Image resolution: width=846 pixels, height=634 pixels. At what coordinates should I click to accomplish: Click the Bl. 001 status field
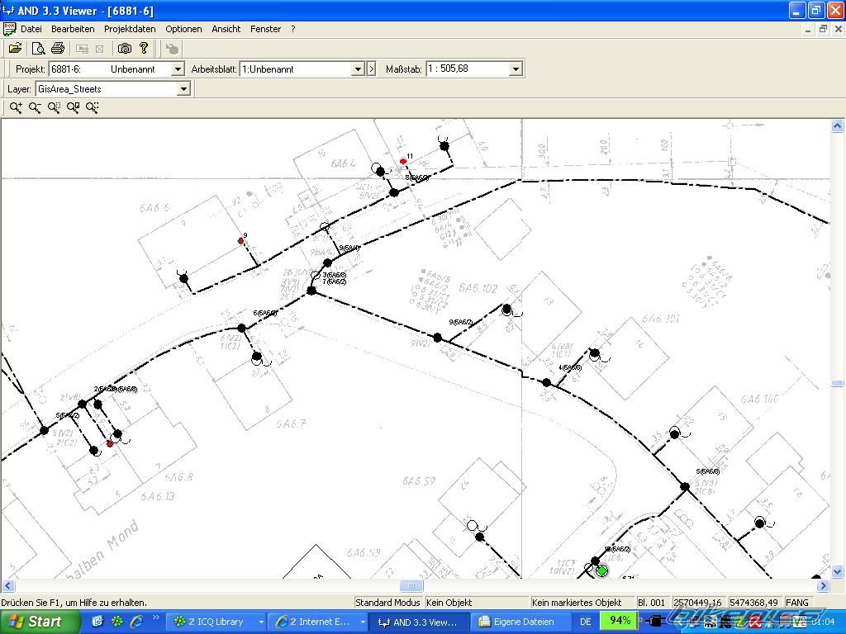(652, 603)
